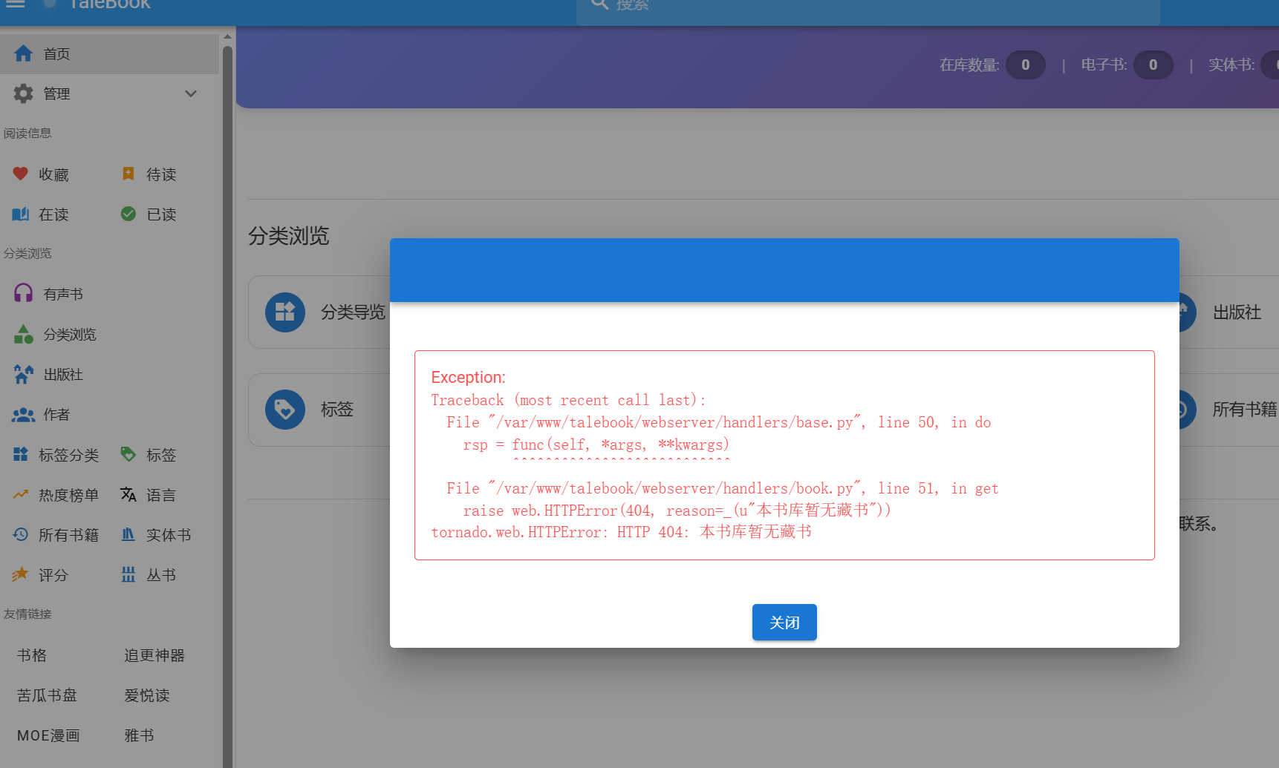Click the 待读 bookmark icon
Screen dimensions: 1279x768
[x=128, y=174]
